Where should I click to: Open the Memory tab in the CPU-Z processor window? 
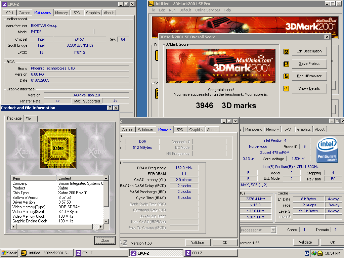point(272,129)
